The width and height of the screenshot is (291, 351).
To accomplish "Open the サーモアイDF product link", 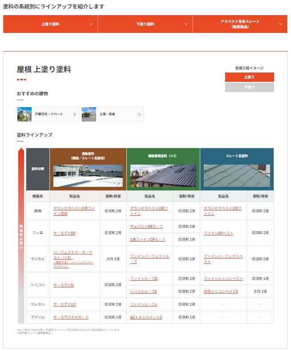I will 65,233.
